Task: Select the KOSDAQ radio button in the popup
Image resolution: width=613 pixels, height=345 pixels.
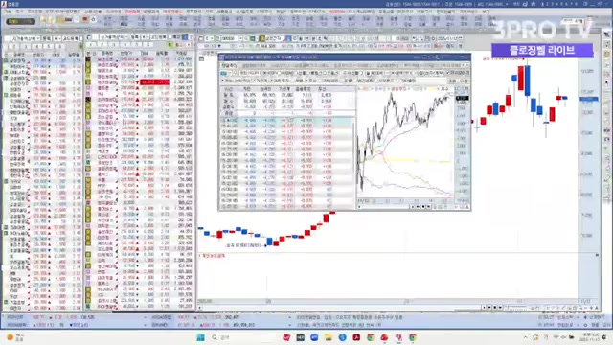Action: point(280,73)
